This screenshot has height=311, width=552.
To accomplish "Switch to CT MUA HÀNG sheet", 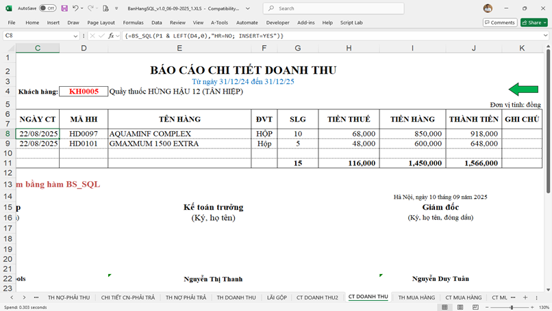I will [x=463, y=297].
